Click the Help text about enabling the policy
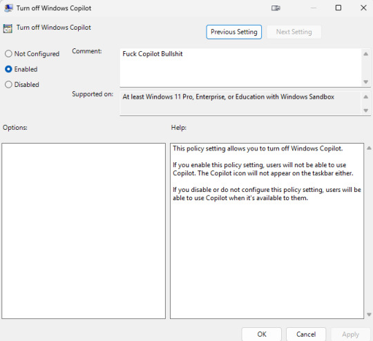Viewport: 373px width, 341px height. coord(263,169)
